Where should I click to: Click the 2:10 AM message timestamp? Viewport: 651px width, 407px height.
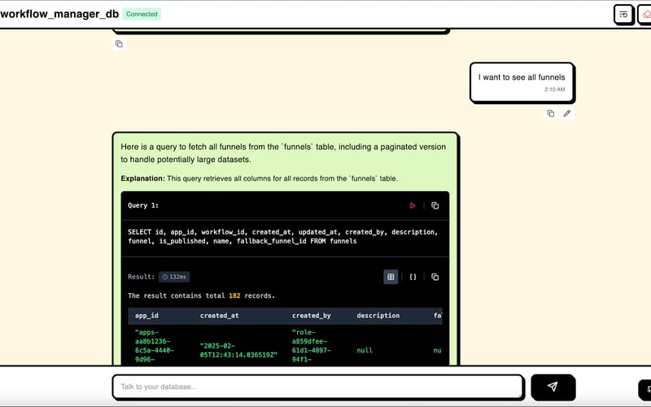tap(555, 90)
